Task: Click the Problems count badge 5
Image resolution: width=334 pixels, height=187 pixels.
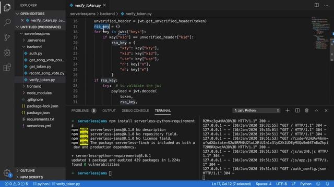Action: [x=93, y=111]
